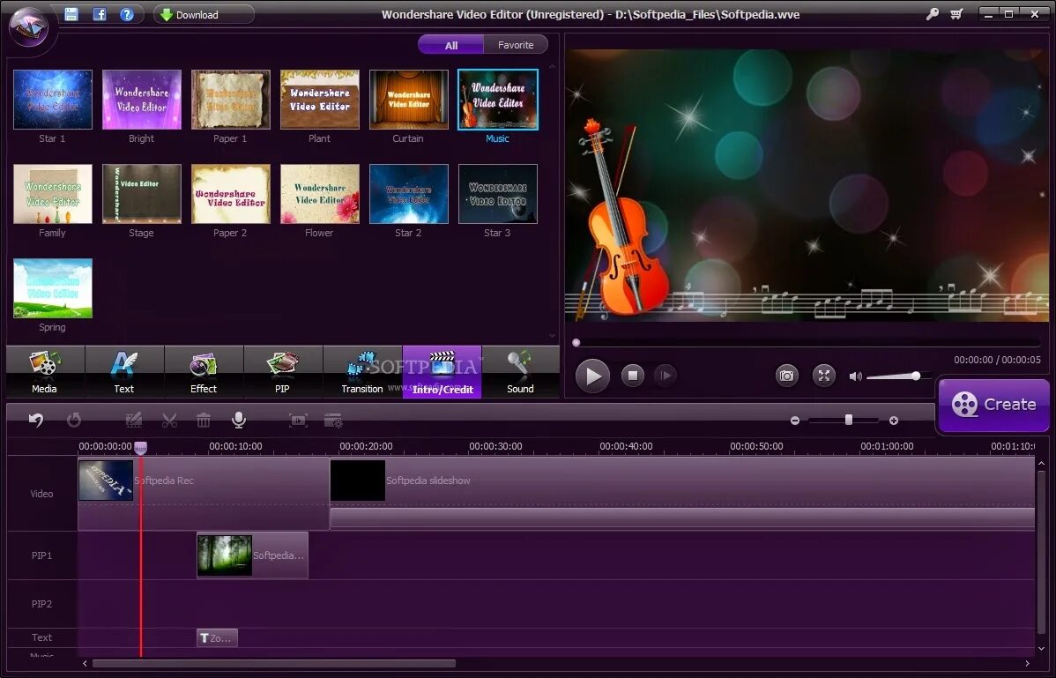Open the Effect tab
The width and height of the screenshot is (1056, 678).
pos(205,372)
